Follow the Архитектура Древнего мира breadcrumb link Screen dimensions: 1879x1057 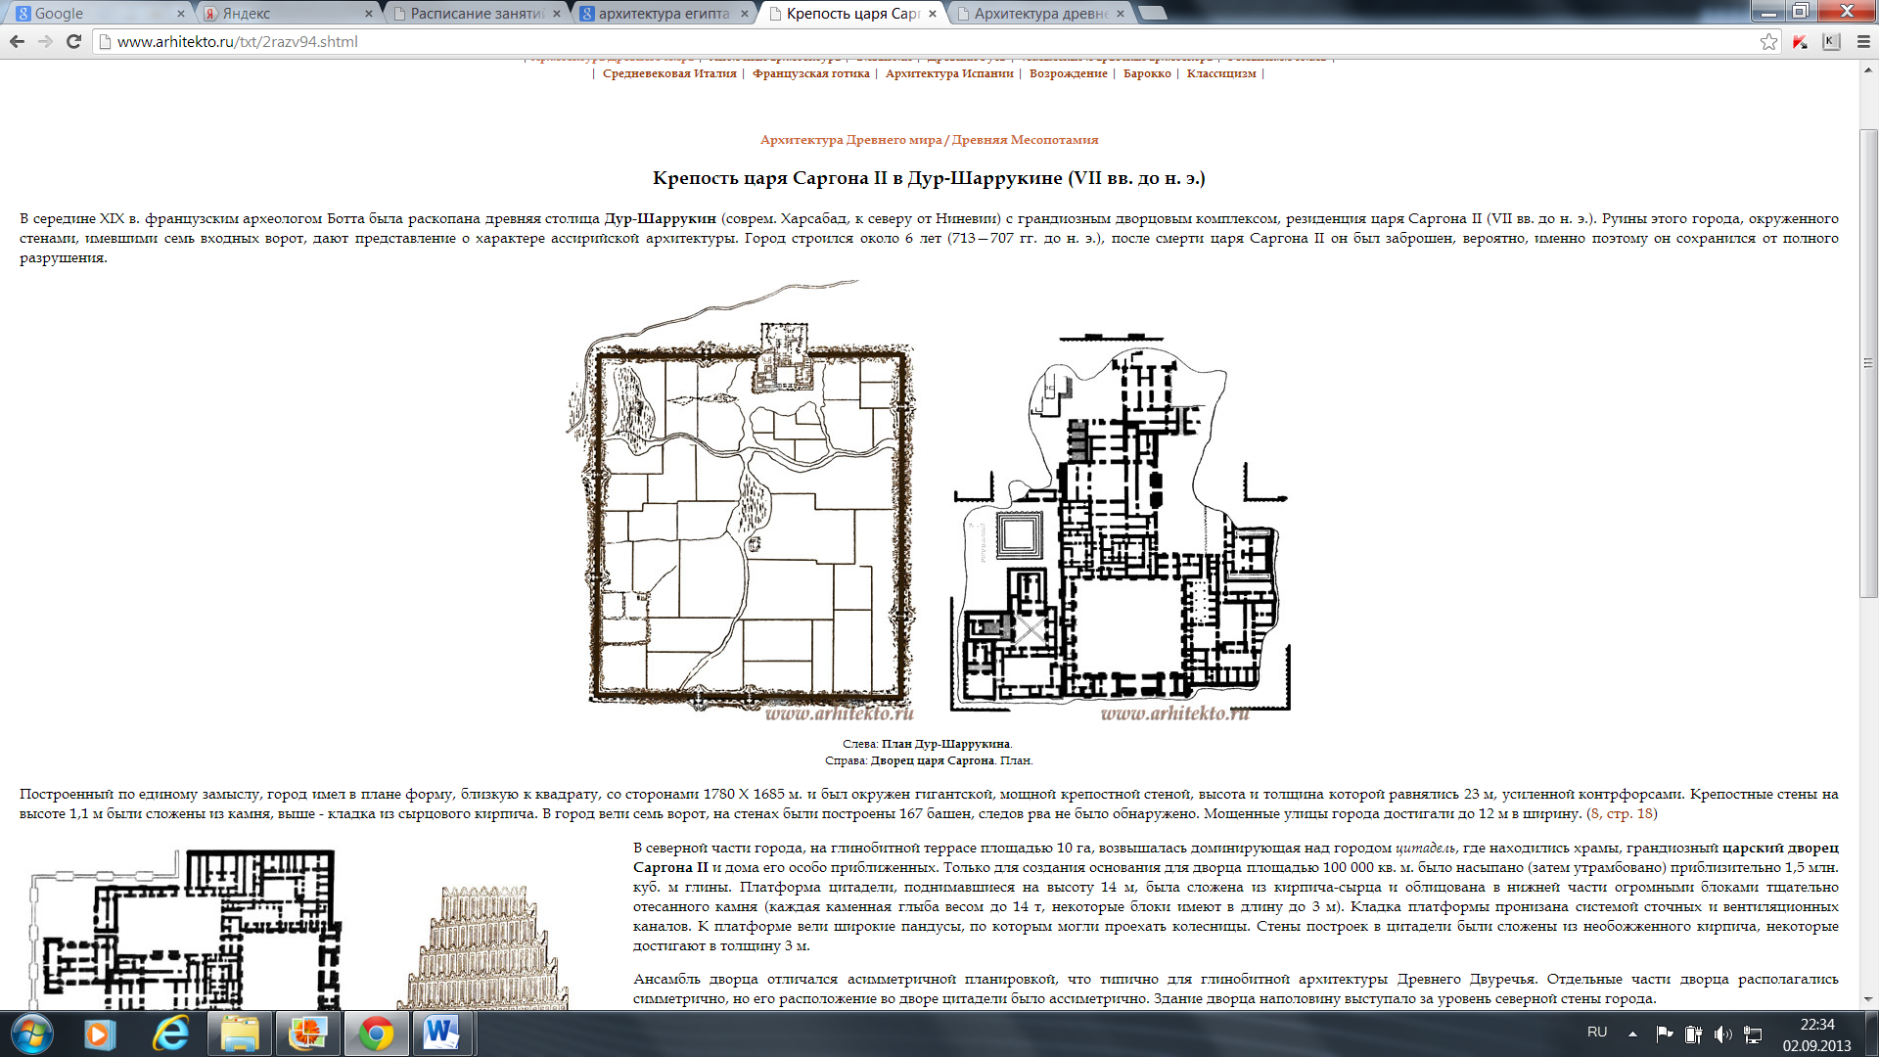pos(850,140)
